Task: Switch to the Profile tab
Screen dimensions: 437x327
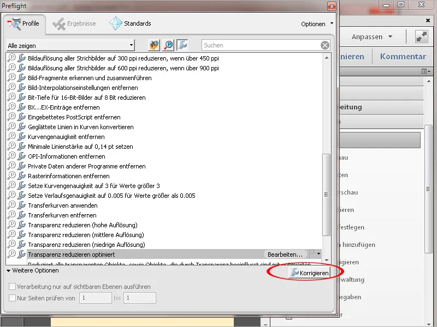Action: [23, 24]
